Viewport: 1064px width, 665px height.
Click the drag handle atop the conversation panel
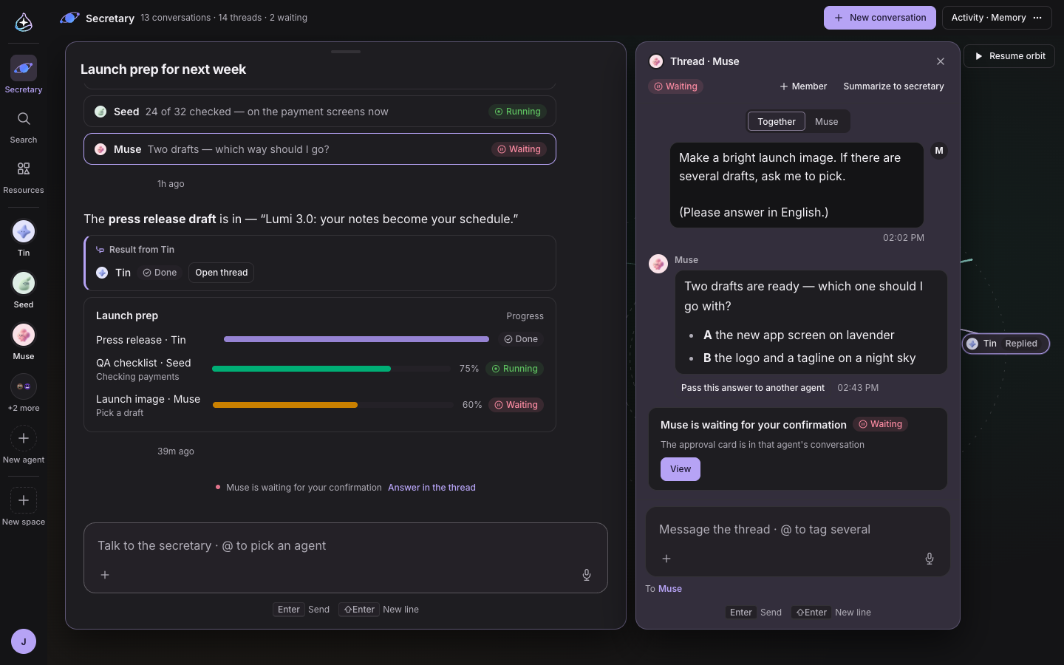tap(346, 52)
